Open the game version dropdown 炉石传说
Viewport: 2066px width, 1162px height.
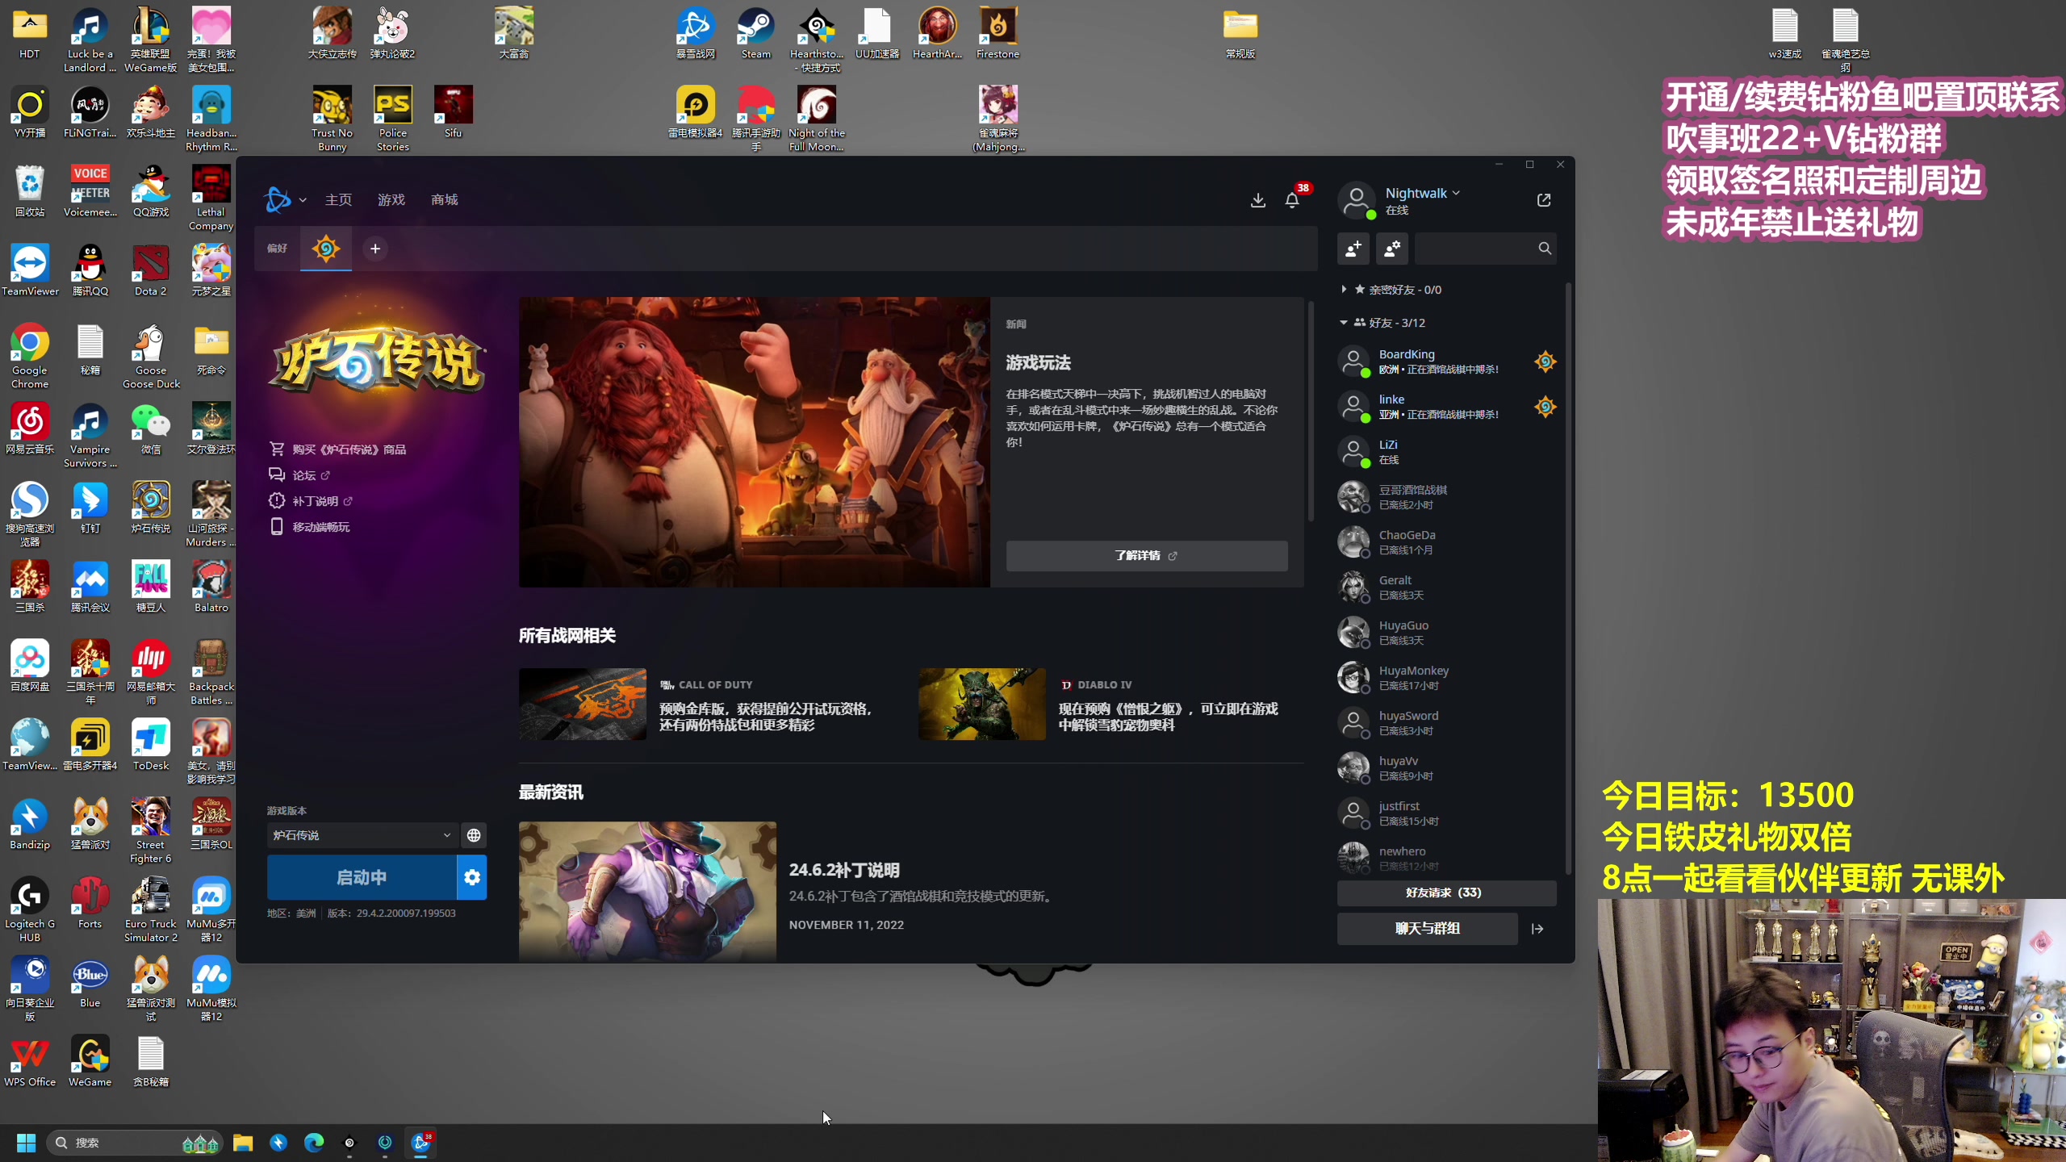coord(362,835)
